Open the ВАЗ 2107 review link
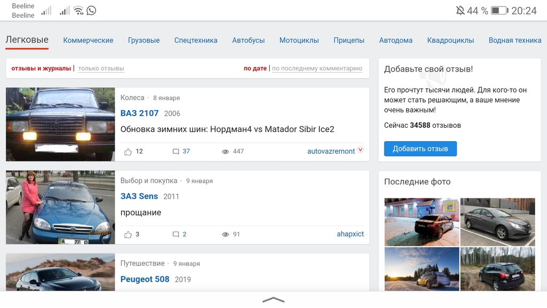547x308 pixels. click(x=139, y=113)
